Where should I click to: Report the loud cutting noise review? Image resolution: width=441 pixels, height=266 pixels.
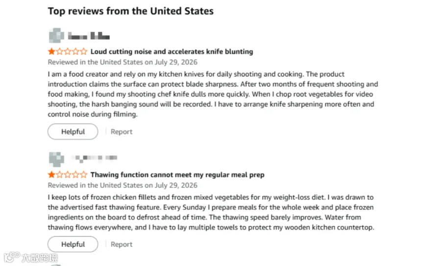(121, 132)
